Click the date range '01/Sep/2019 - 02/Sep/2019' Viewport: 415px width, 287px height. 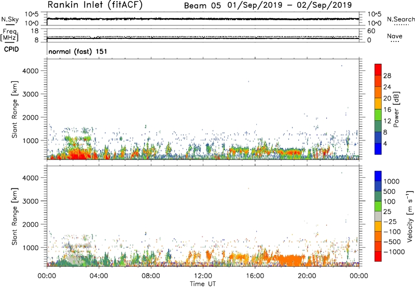[x=289, y=5]
